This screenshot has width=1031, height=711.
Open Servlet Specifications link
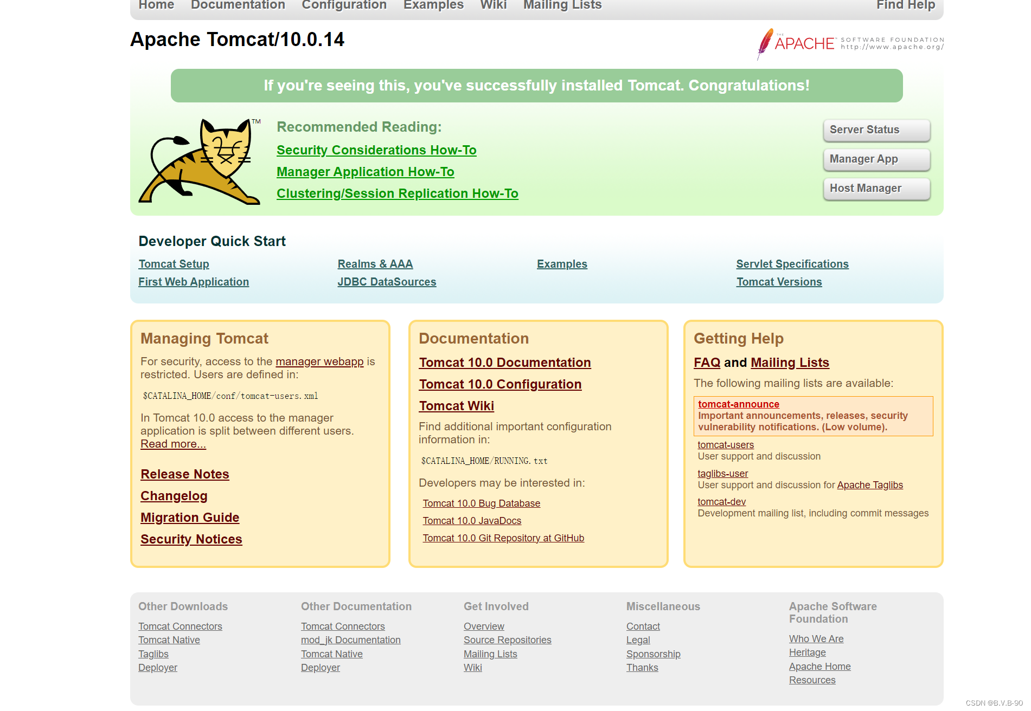click(x=792, y=264)
